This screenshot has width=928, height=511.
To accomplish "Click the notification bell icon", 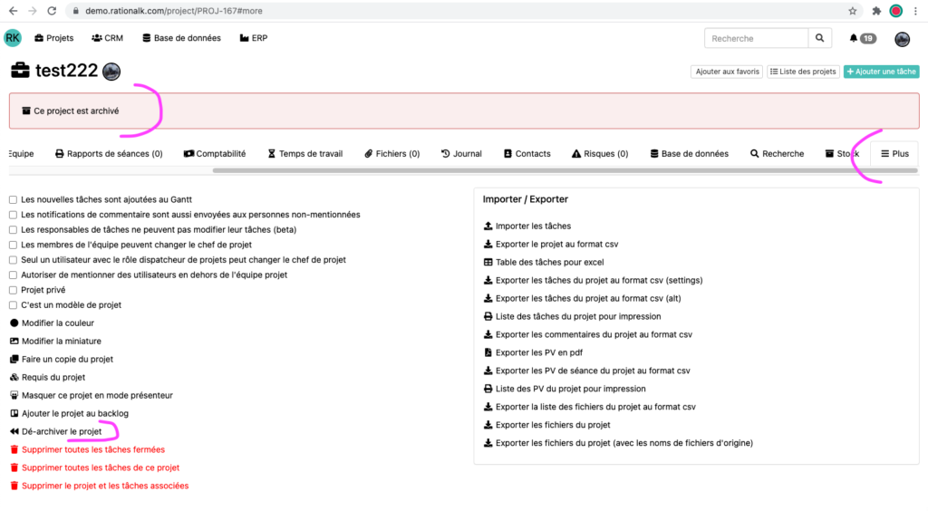I will coord(854,39).
